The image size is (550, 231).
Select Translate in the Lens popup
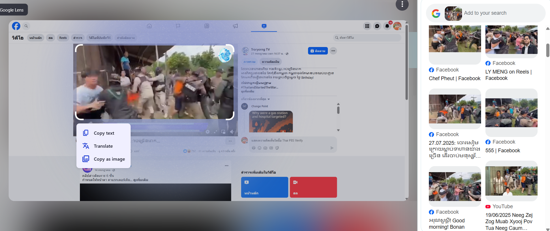click(x=104, y=146)
